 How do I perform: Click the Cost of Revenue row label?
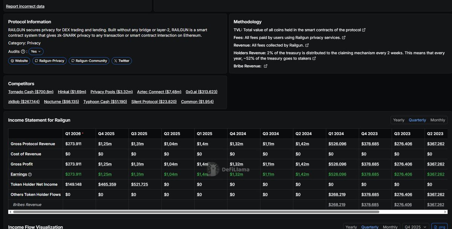click(26, 154)
